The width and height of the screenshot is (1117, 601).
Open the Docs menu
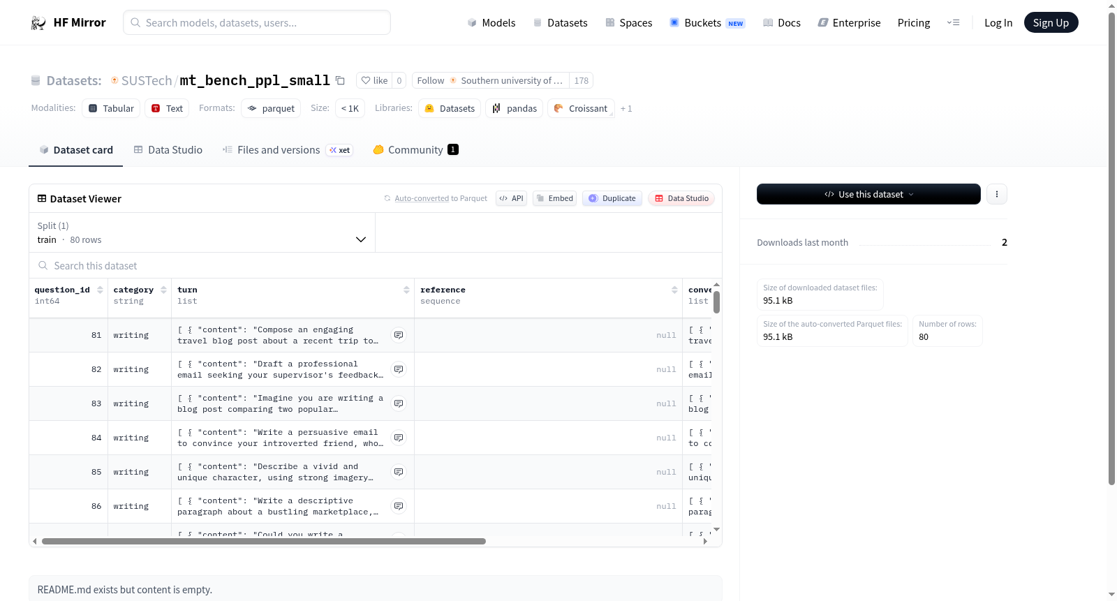pyautogui.click(x=781, y=23)
